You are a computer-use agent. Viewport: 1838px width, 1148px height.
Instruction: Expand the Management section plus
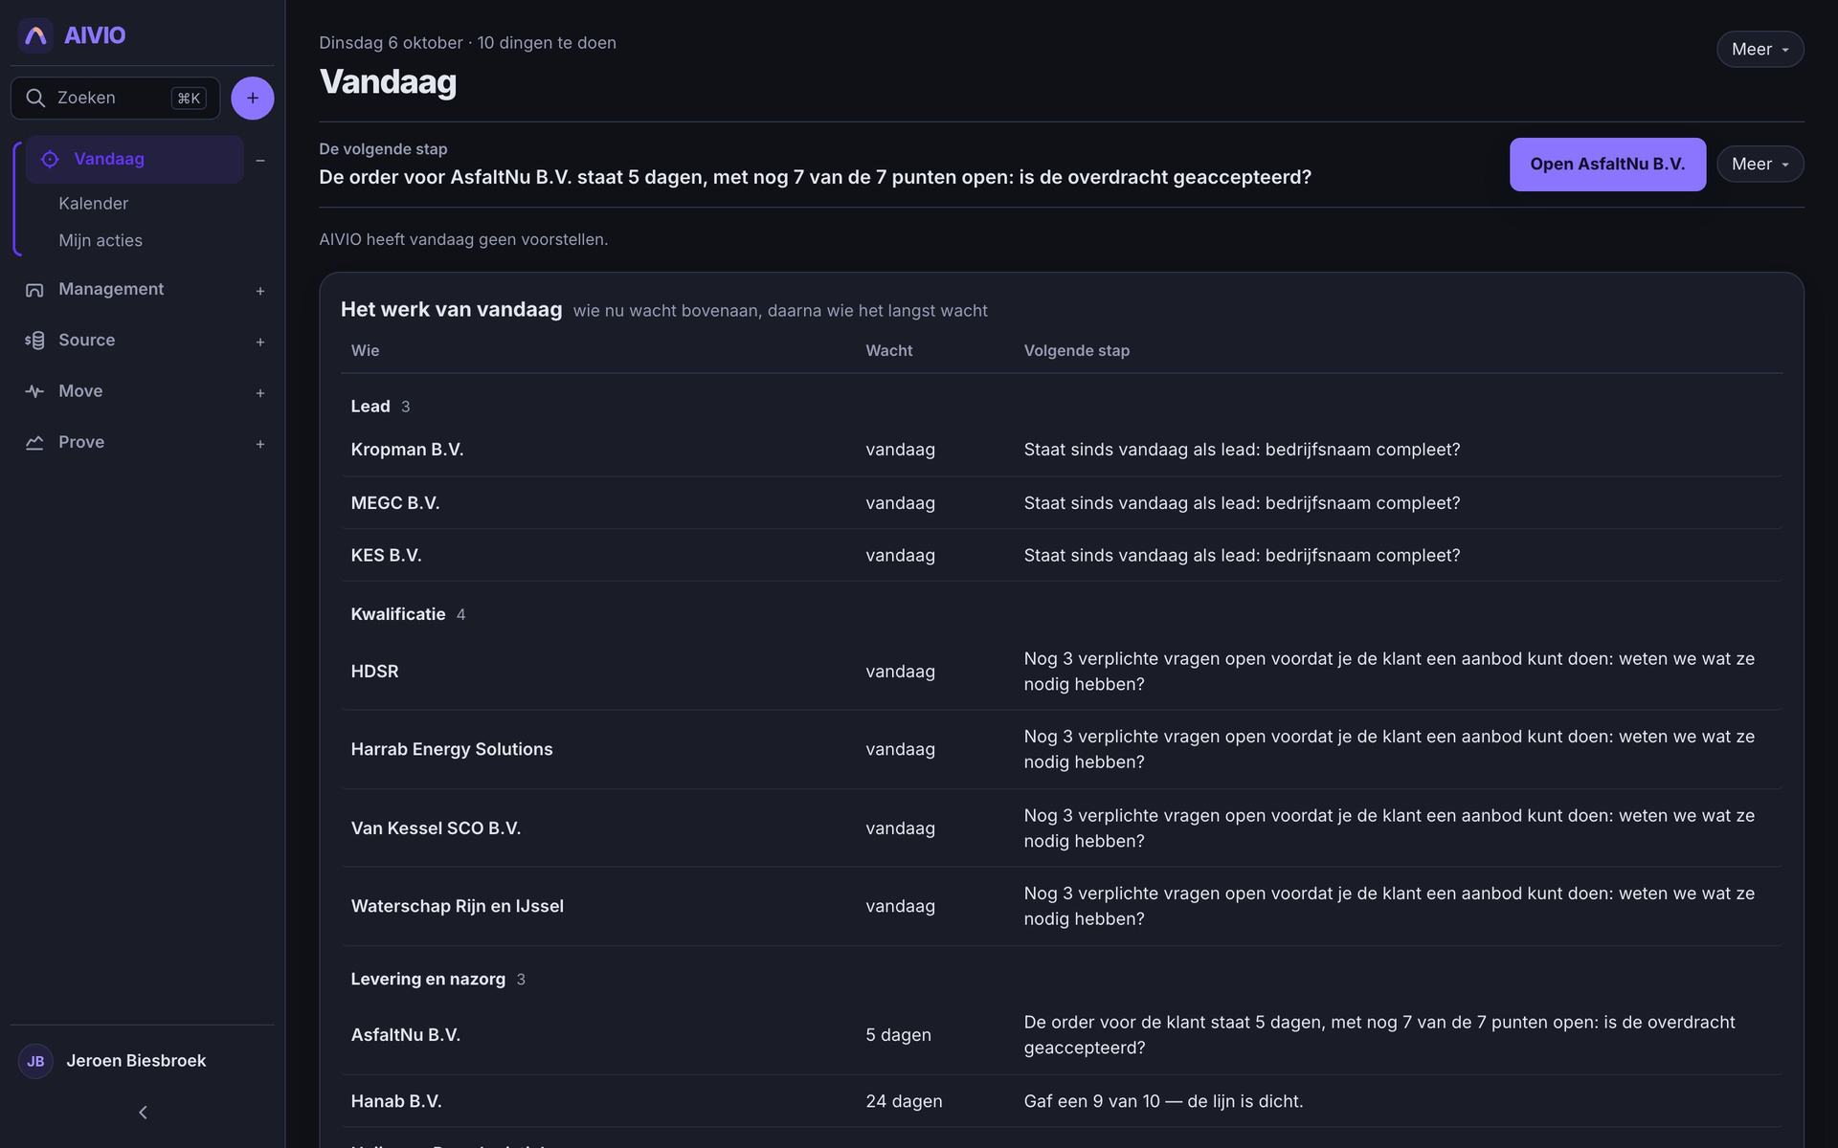260,291
